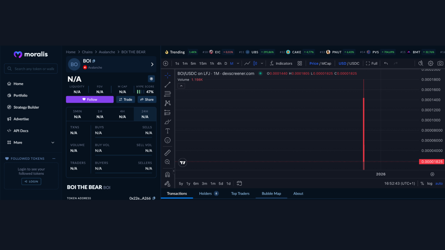Select the ruler measure tool

point(168,153)
